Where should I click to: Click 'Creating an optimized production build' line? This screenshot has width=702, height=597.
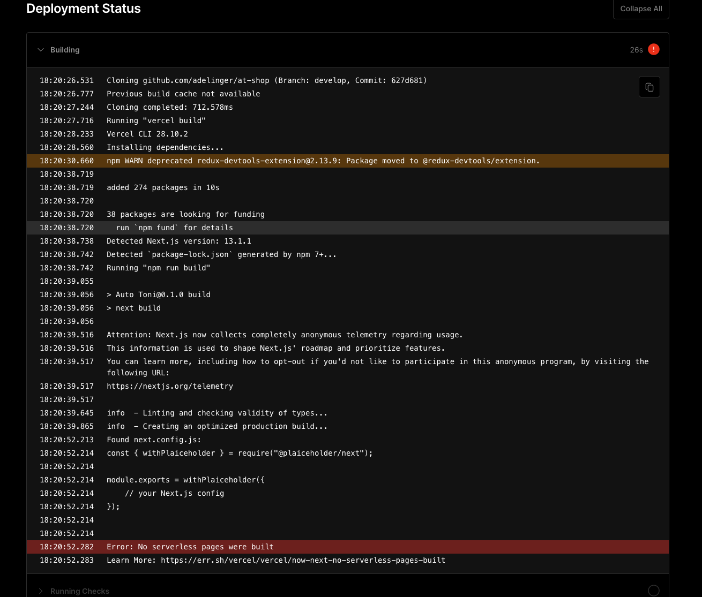[x=348, y=426]
